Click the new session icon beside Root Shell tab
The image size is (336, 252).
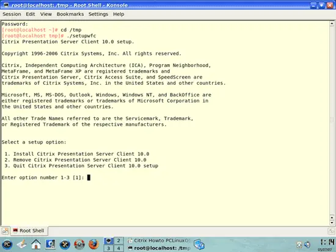coord(5,231)
